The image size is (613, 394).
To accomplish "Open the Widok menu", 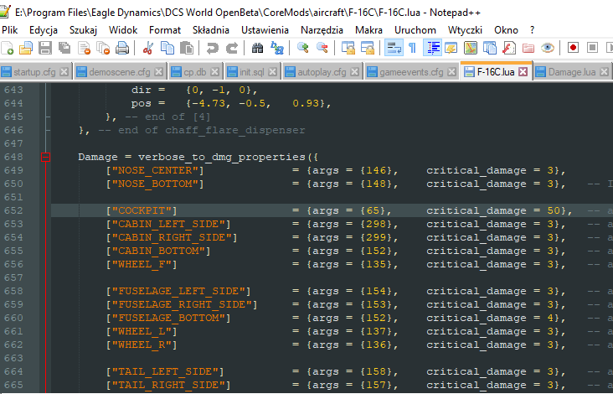I will pos(123,30).
